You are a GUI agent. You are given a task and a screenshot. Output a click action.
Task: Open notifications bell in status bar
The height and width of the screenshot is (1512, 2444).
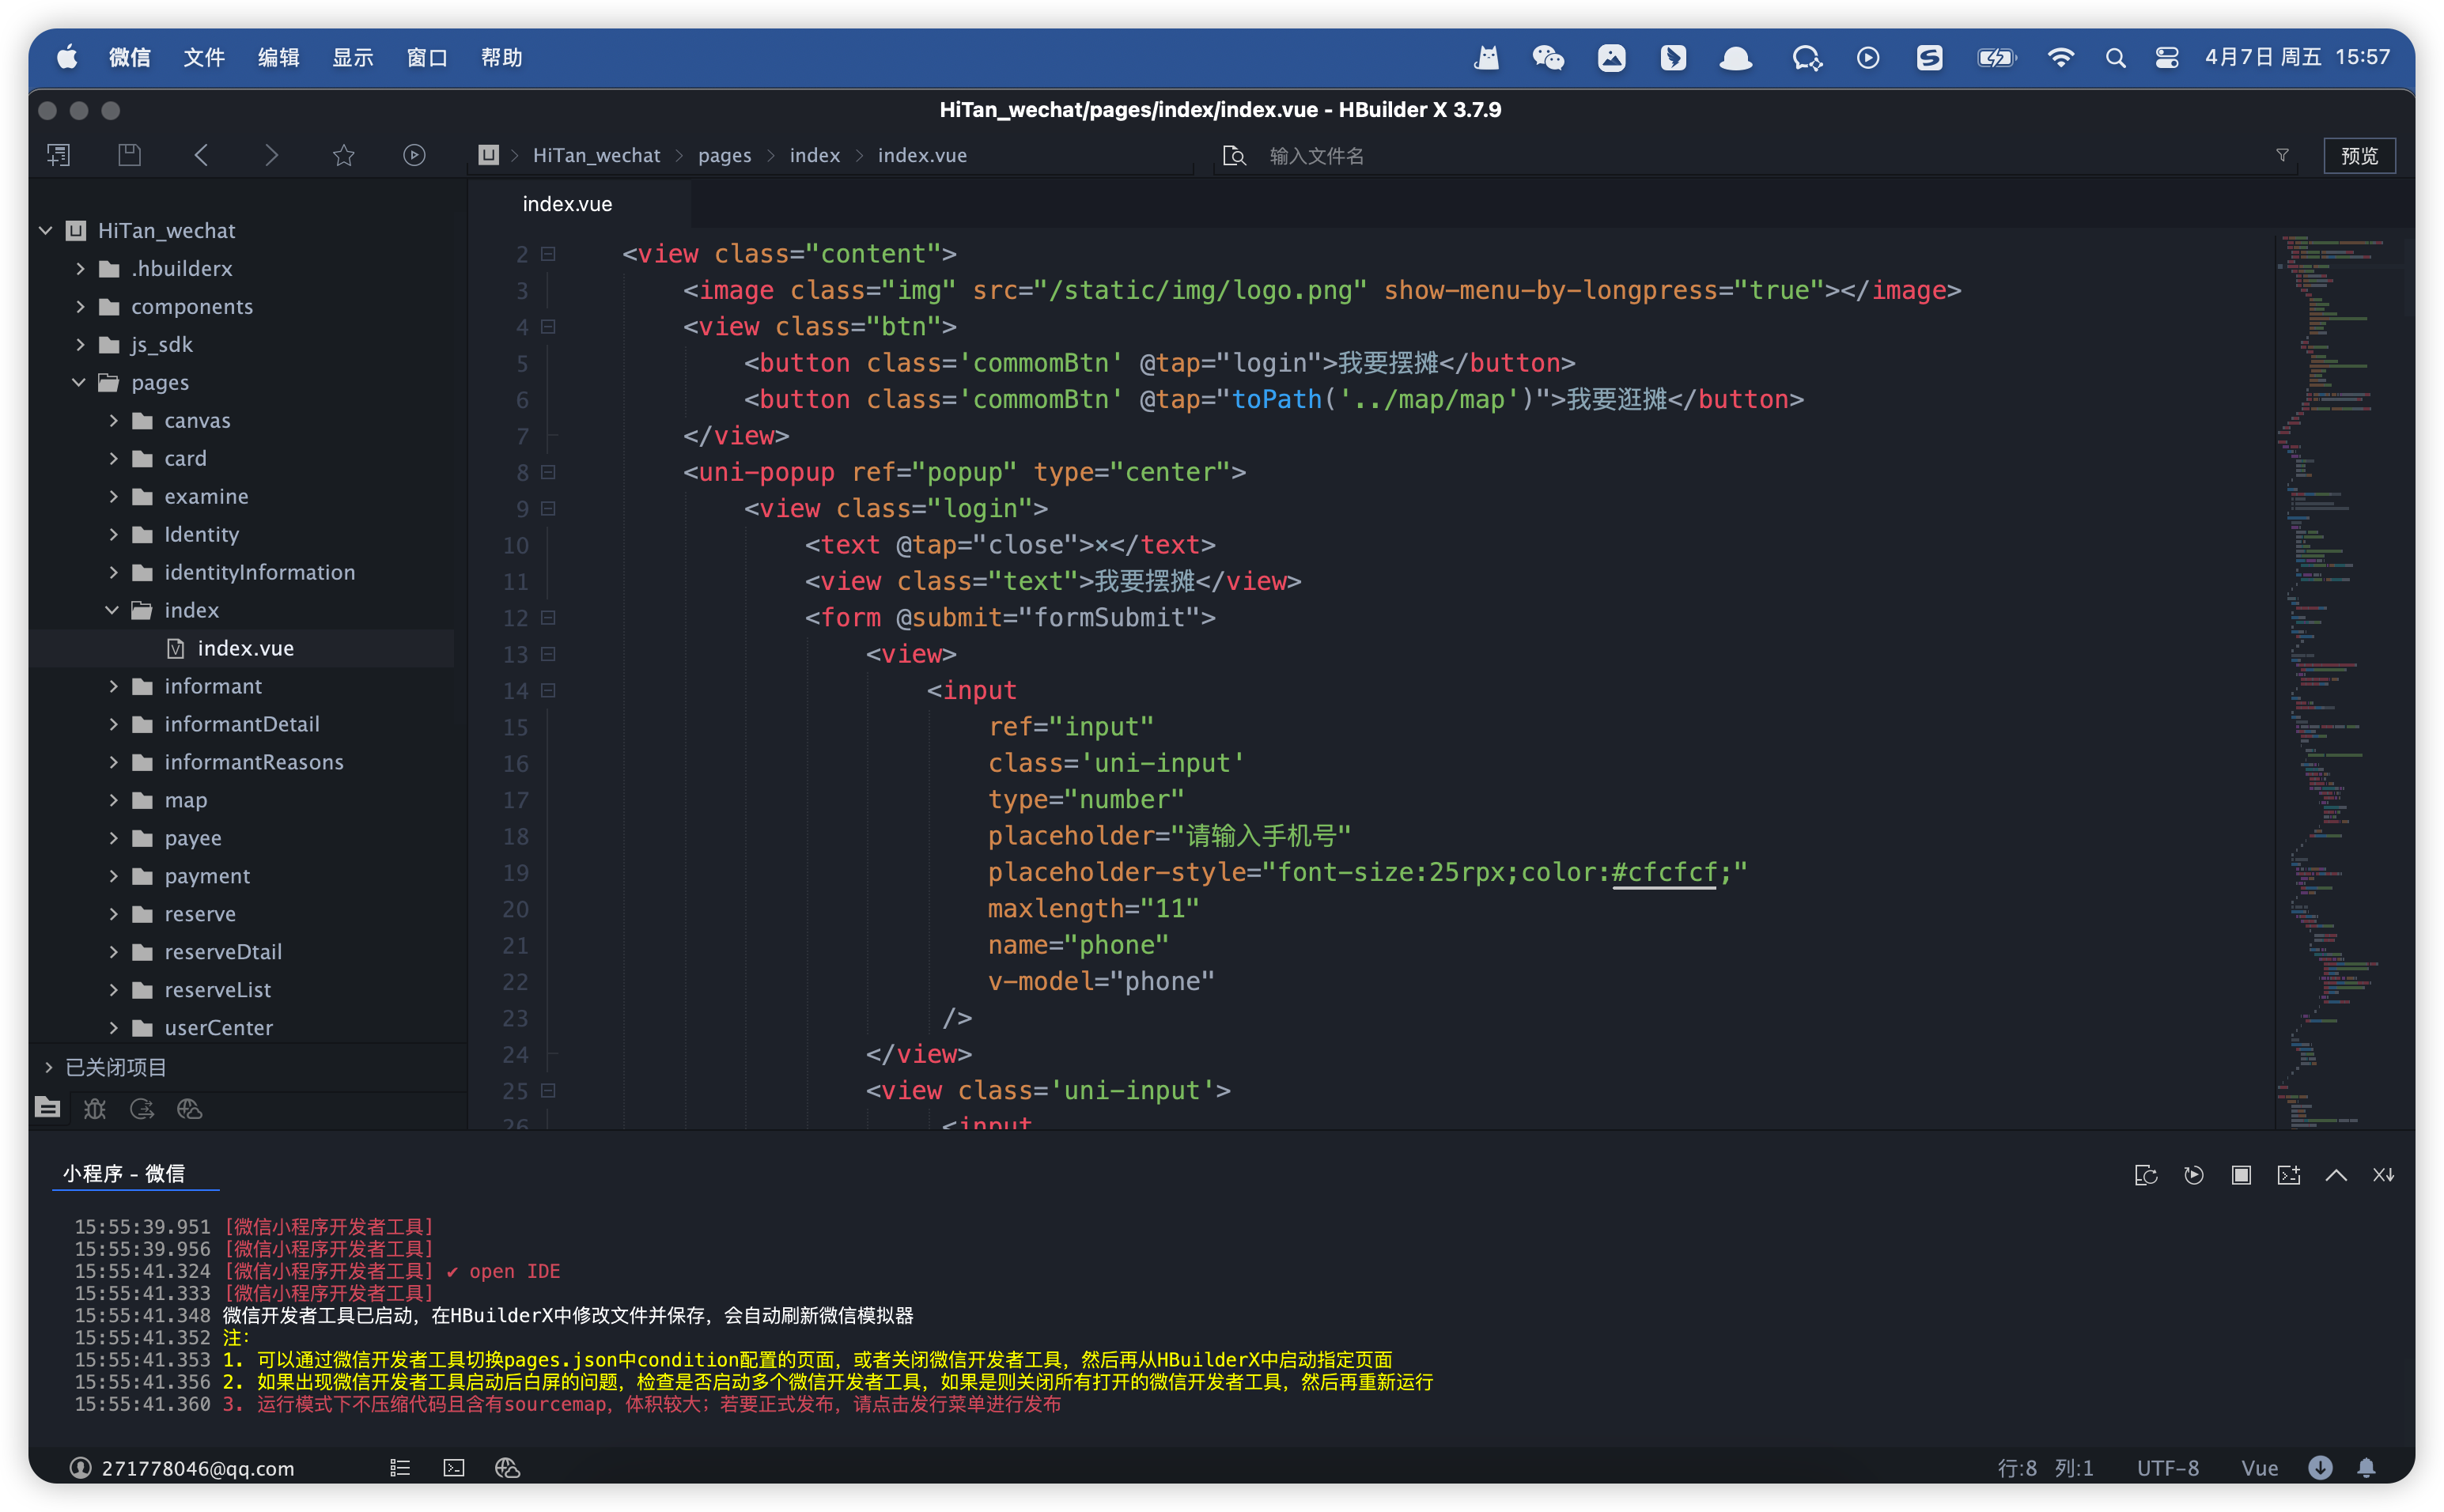click(x=2366, y=1467)
